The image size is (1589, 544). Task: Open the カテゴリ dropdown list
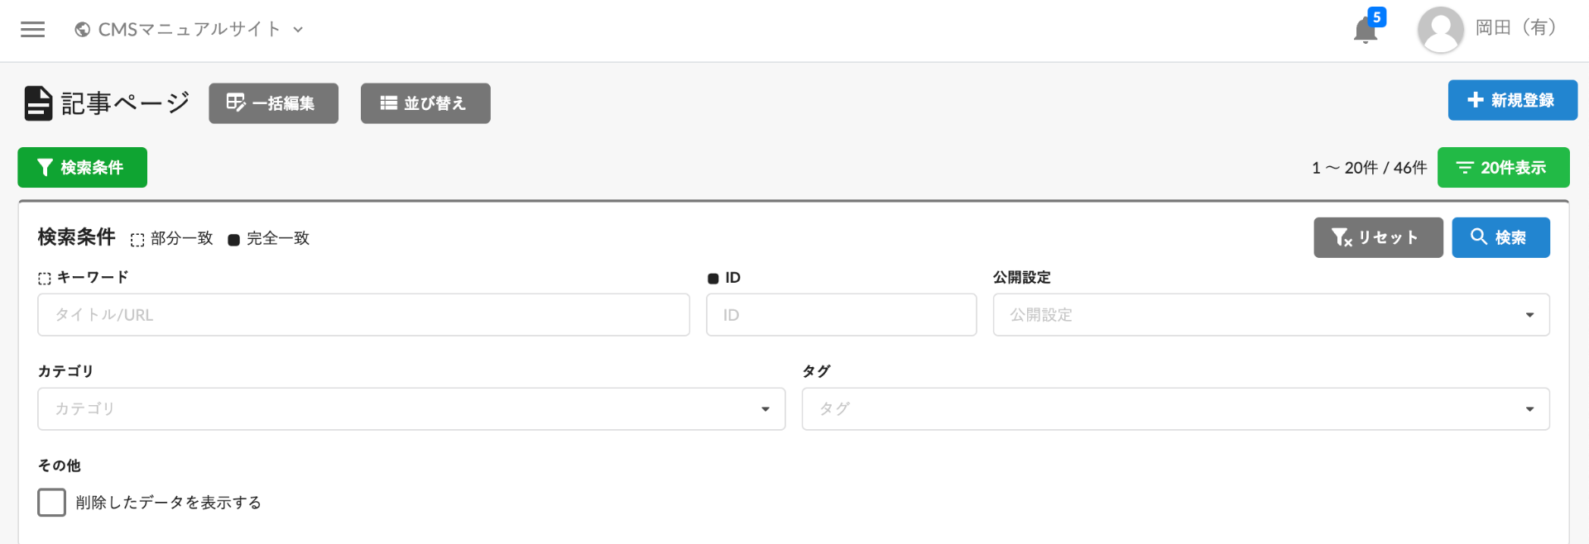pyautogui.click(x=411, y=409)
